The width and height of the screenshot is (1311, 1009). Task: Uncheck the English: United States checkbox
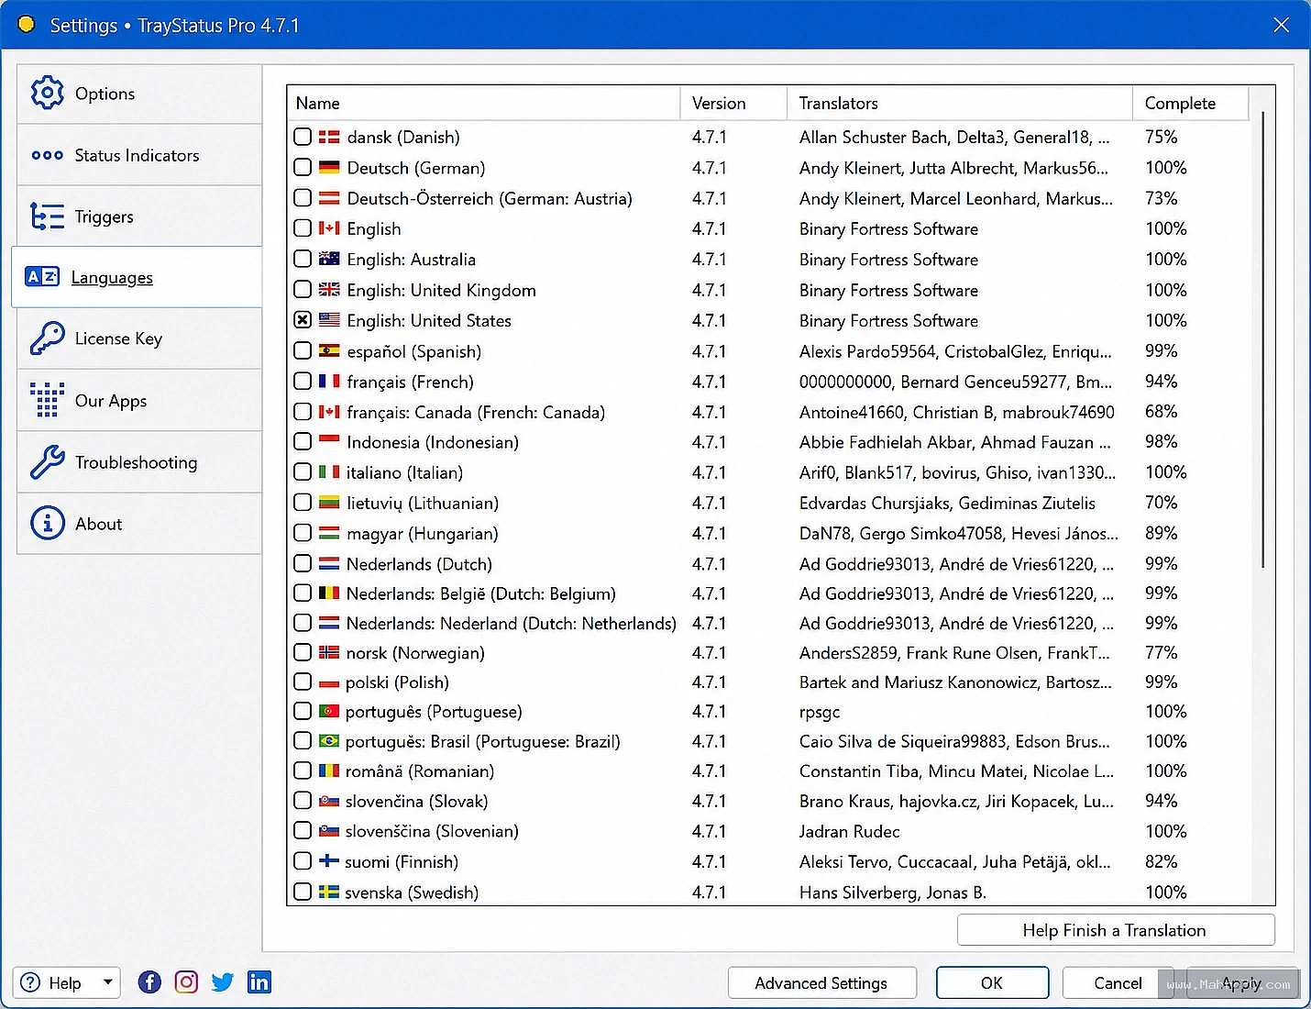pyautogui.click(x=303, y=320)
